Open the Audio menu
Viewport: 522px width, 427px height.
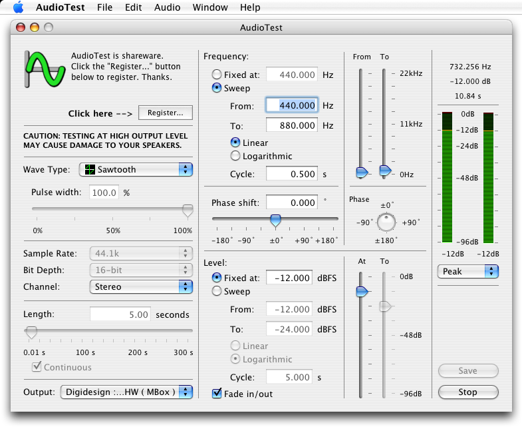click(167, 7)
